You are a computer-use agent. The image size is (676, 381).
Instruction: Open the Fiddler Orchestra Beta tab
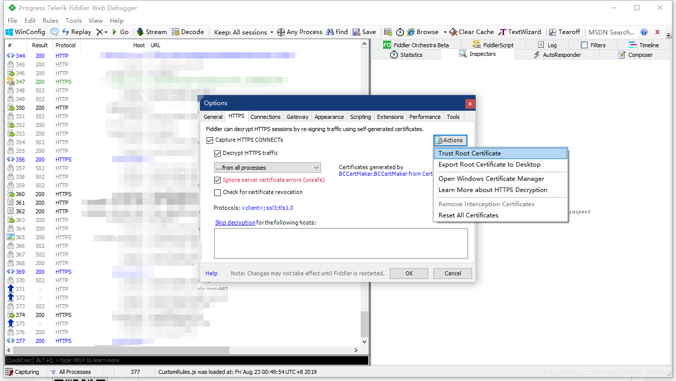(416, 45)
